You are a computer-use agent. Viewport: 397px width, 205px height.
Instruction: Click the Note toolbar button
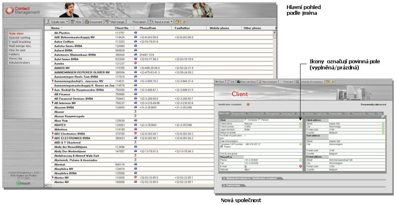coord(77,22)
